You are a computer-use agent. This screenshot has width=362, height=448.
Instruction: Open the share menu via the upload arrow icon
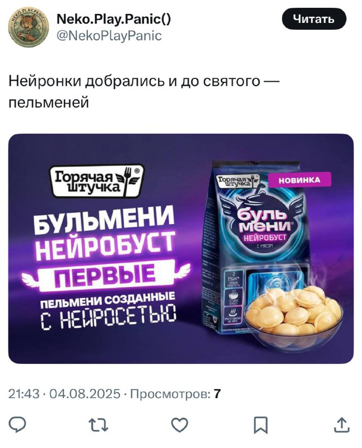coord(342,425)
